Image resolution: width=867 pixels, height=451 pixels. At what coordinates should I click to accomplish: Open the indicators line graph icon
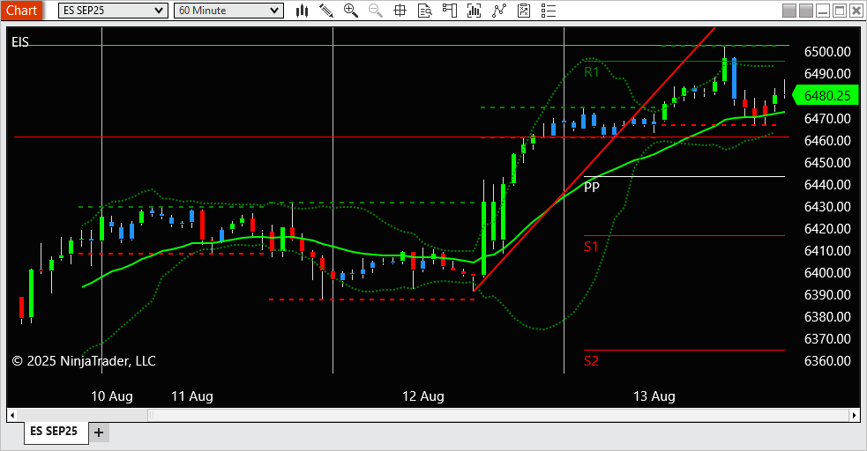tap(499, 11)
